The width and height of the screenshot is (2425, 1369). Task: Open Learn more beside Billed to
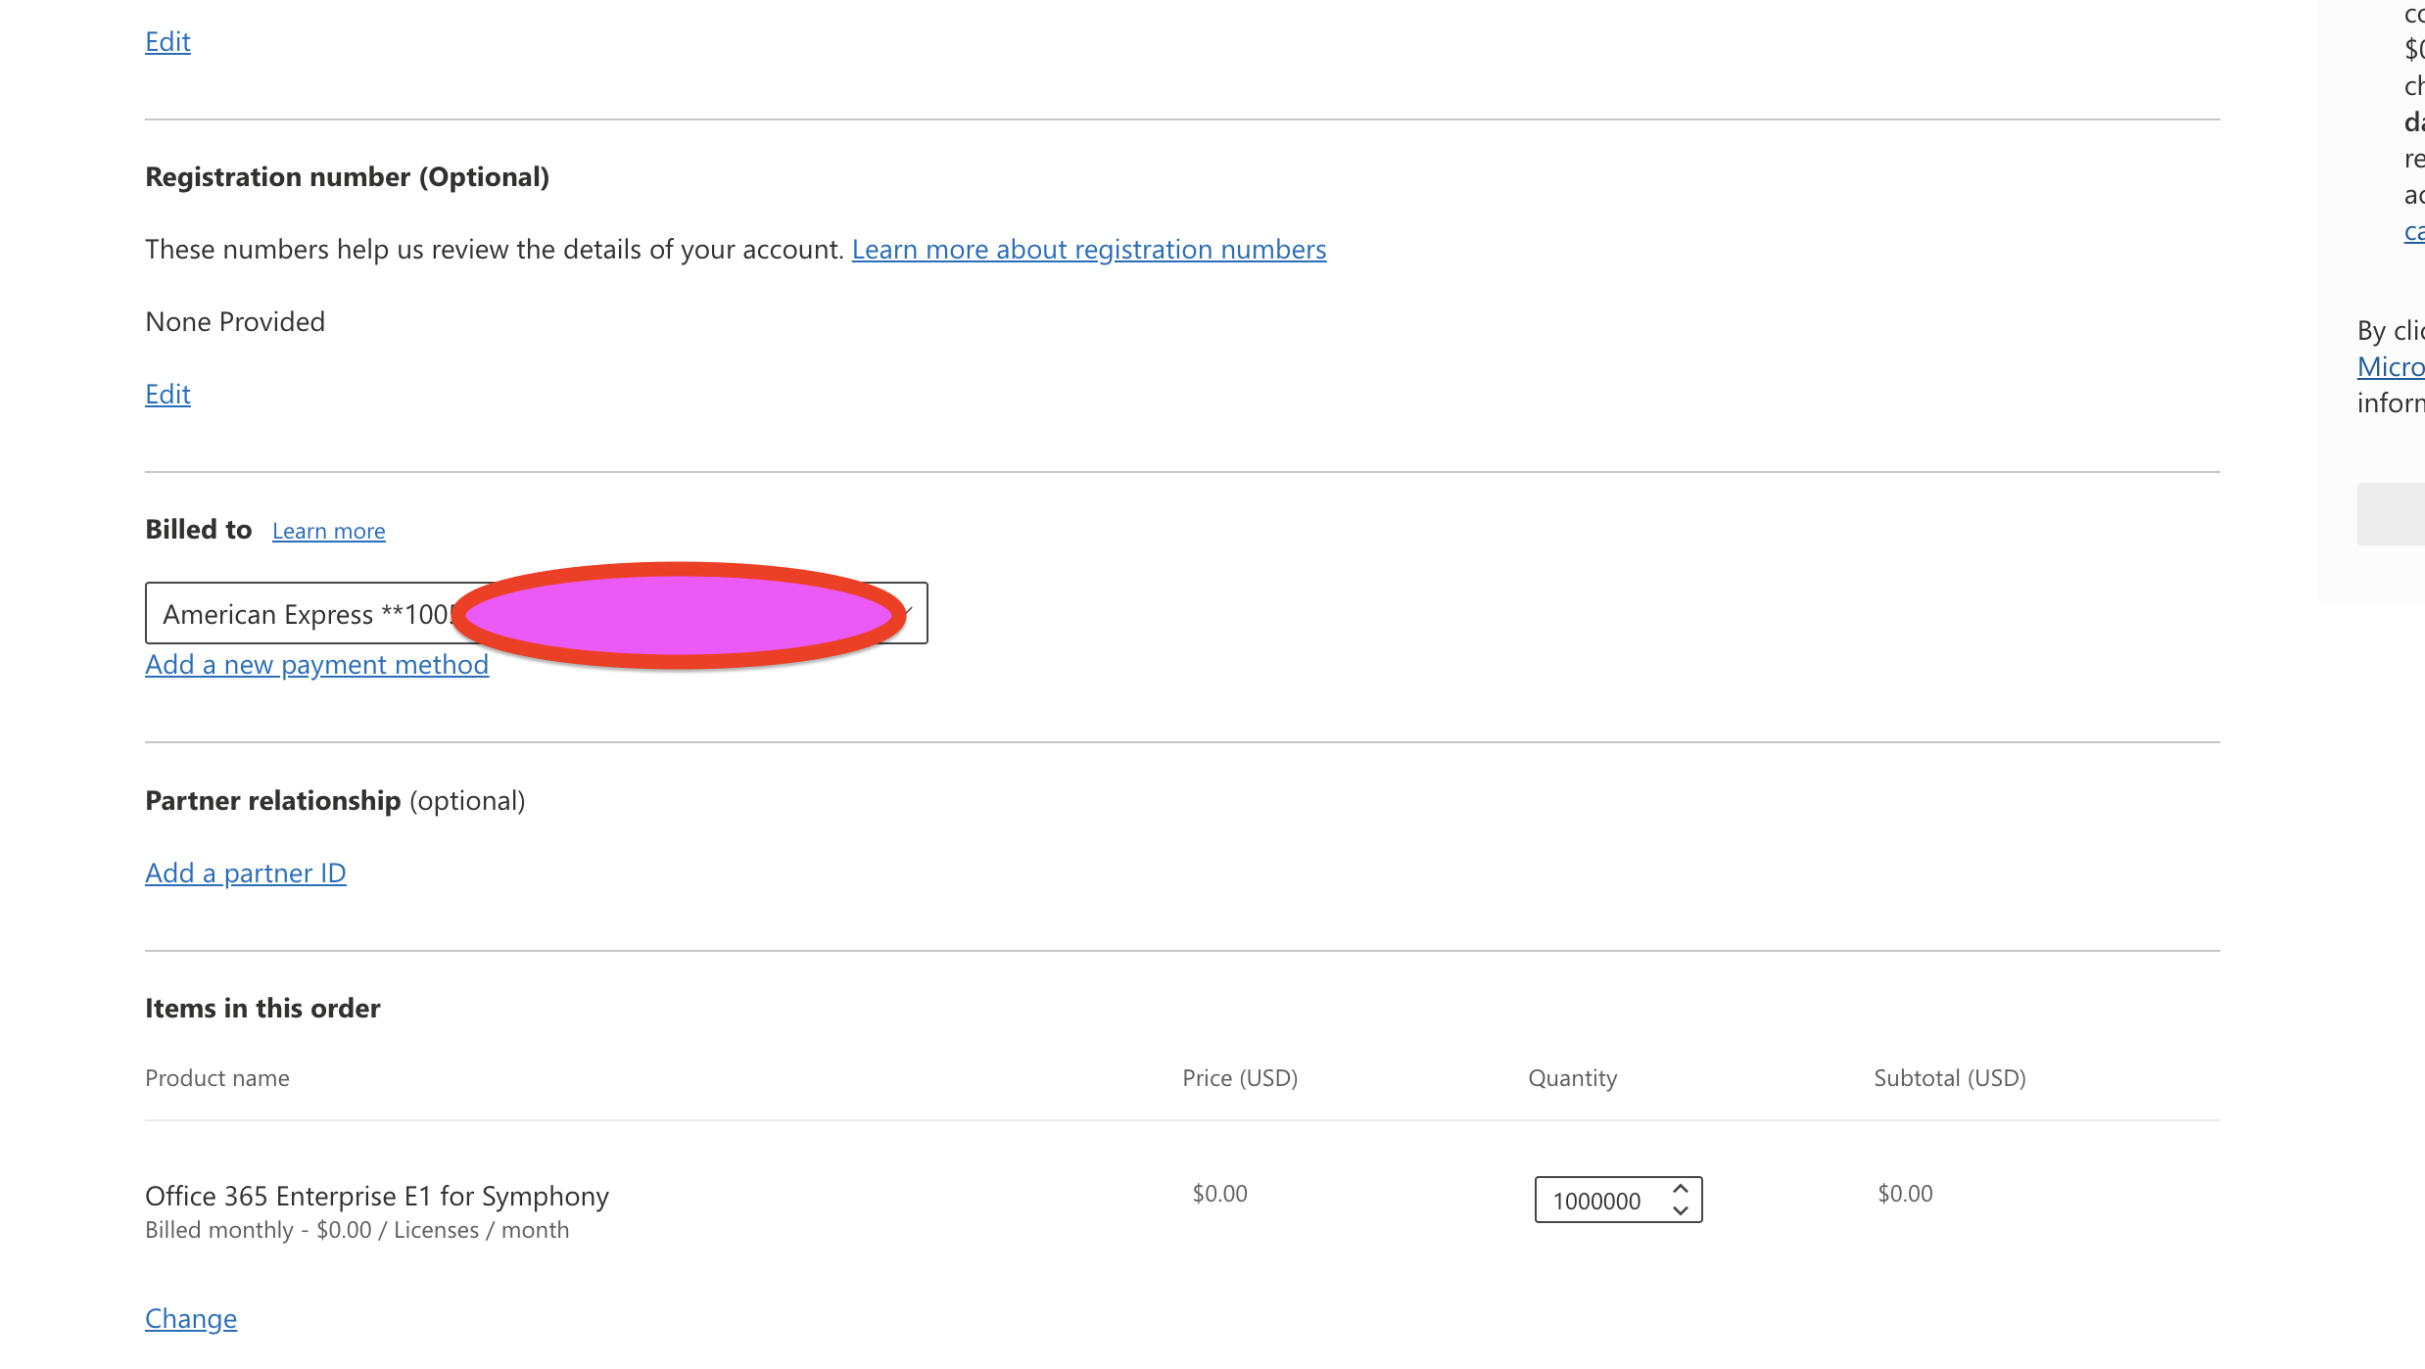[x=328, y=531]
